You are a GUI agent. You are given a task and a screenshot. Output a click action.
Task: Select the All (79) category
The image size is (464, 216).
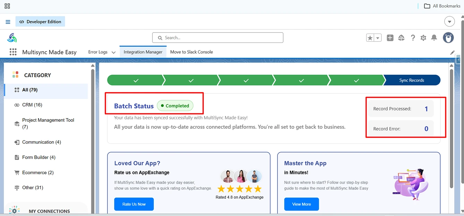(x=46, y=90)
